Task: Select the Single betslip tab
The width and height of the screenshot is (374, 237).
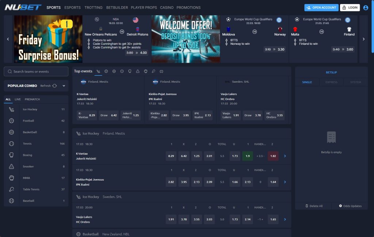Action: 307,82
